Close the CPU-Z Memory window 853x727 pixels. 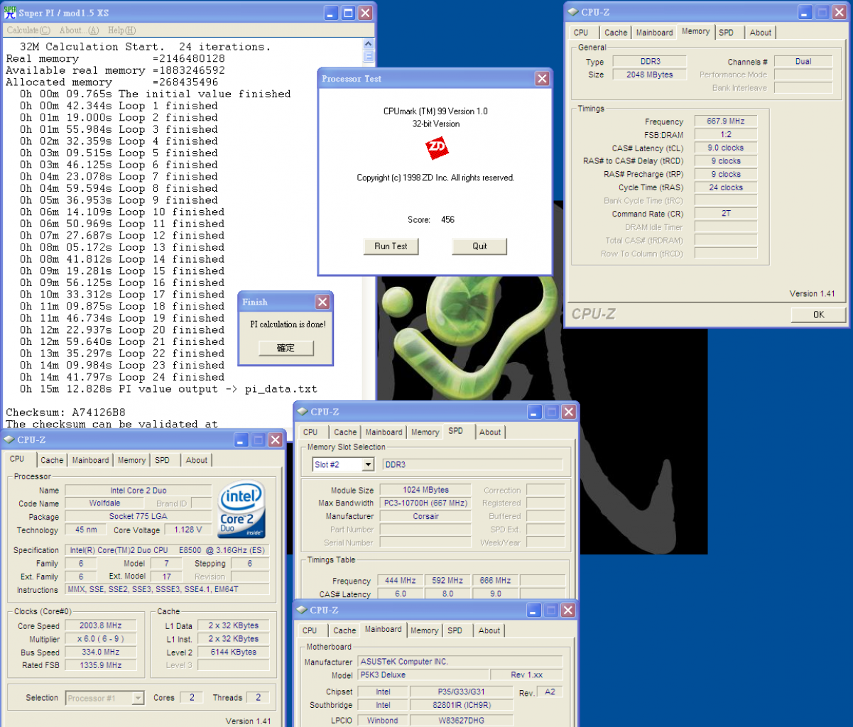[839, 12]
